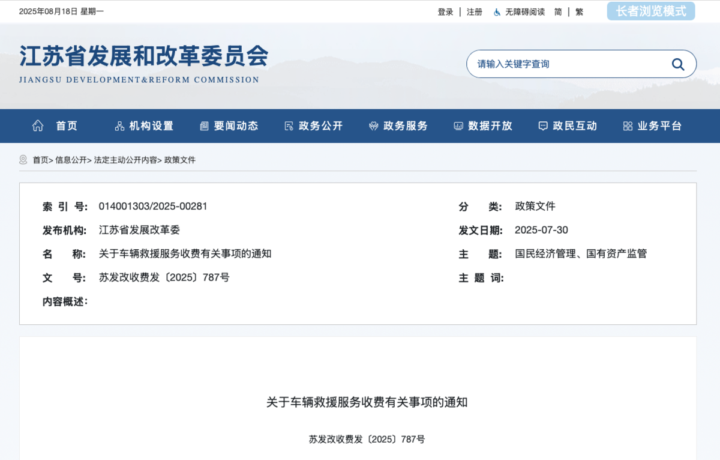Screen dimensions: 720x460
Task: Click the 登录 login link
Action: tap(445, 12)
